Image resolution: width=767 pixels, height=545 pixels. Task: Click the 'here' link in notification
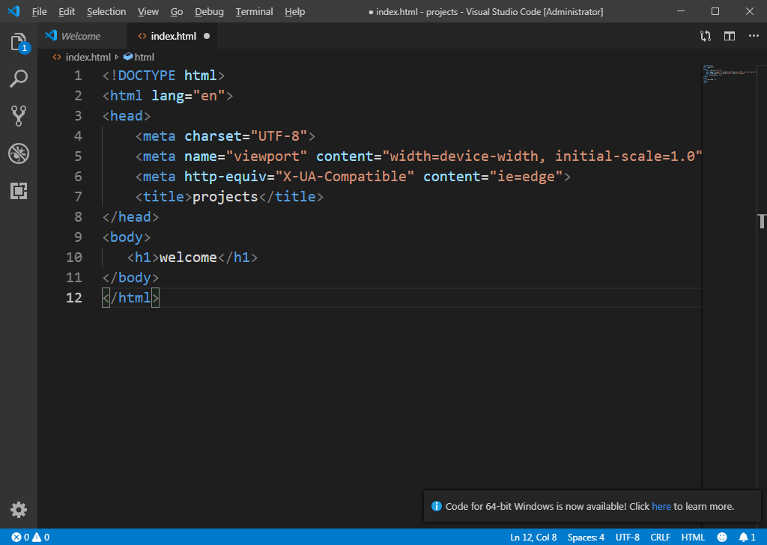pyautogui.click(x=661, y=507)
